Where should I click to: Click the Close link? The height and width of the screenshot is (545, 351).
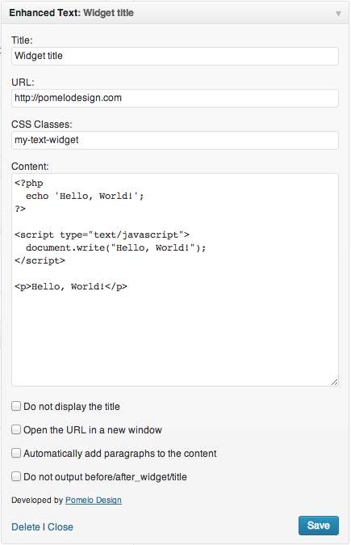(x=61, y=527)
